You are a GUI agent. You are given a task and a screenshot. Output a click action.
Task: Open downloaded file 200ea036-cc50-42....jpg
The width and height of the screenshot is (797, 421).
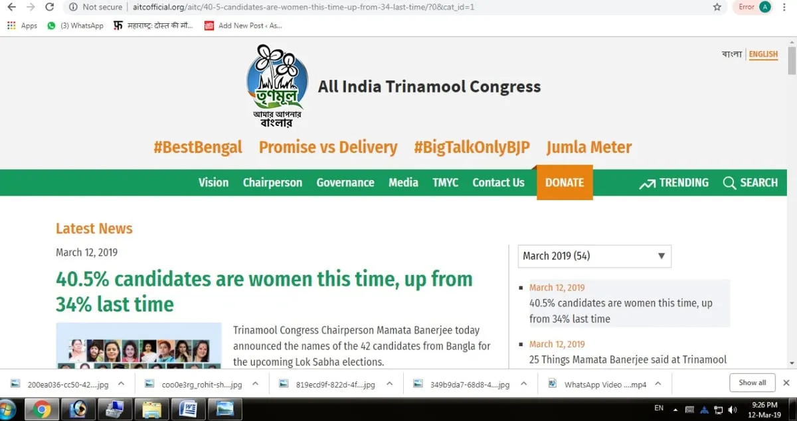61,384
